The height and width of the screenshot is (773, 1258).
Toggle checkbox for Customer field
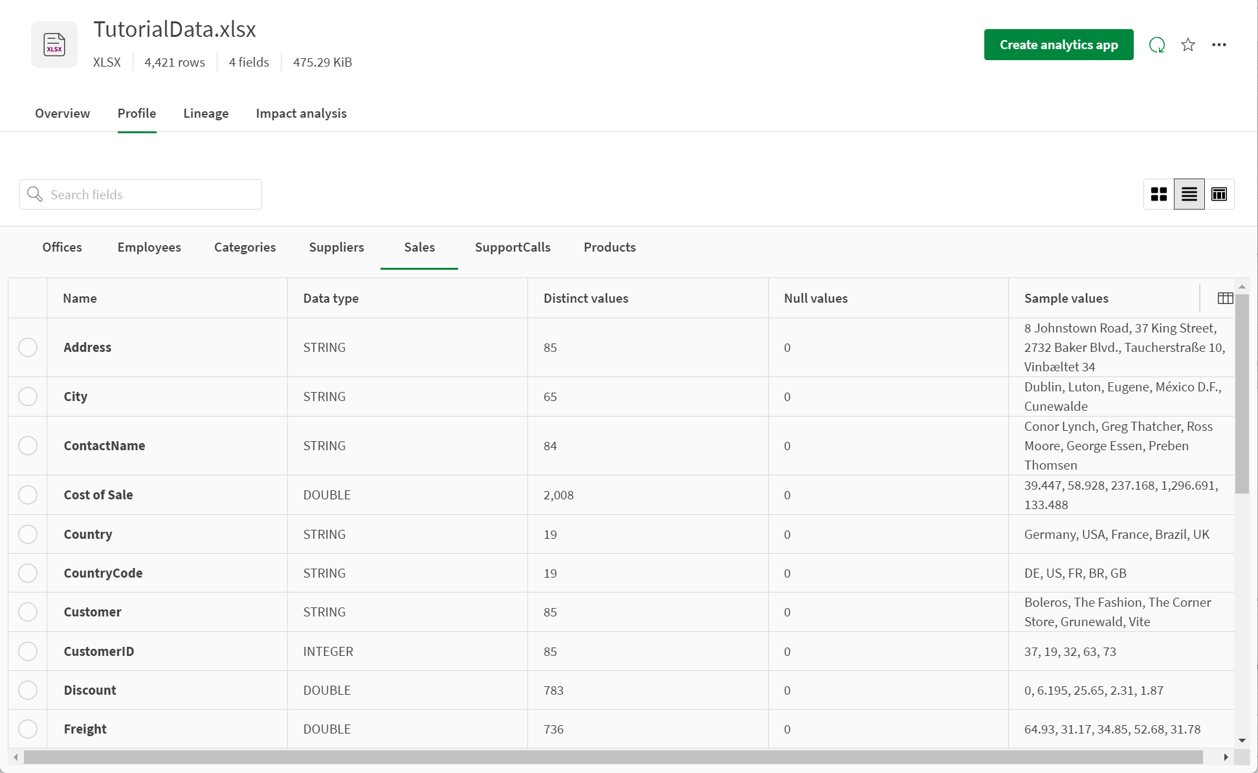[28, 613]
